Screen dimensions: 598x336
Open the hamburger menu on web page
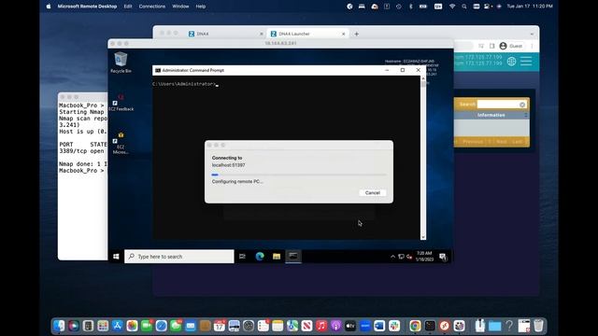point(526,61)
